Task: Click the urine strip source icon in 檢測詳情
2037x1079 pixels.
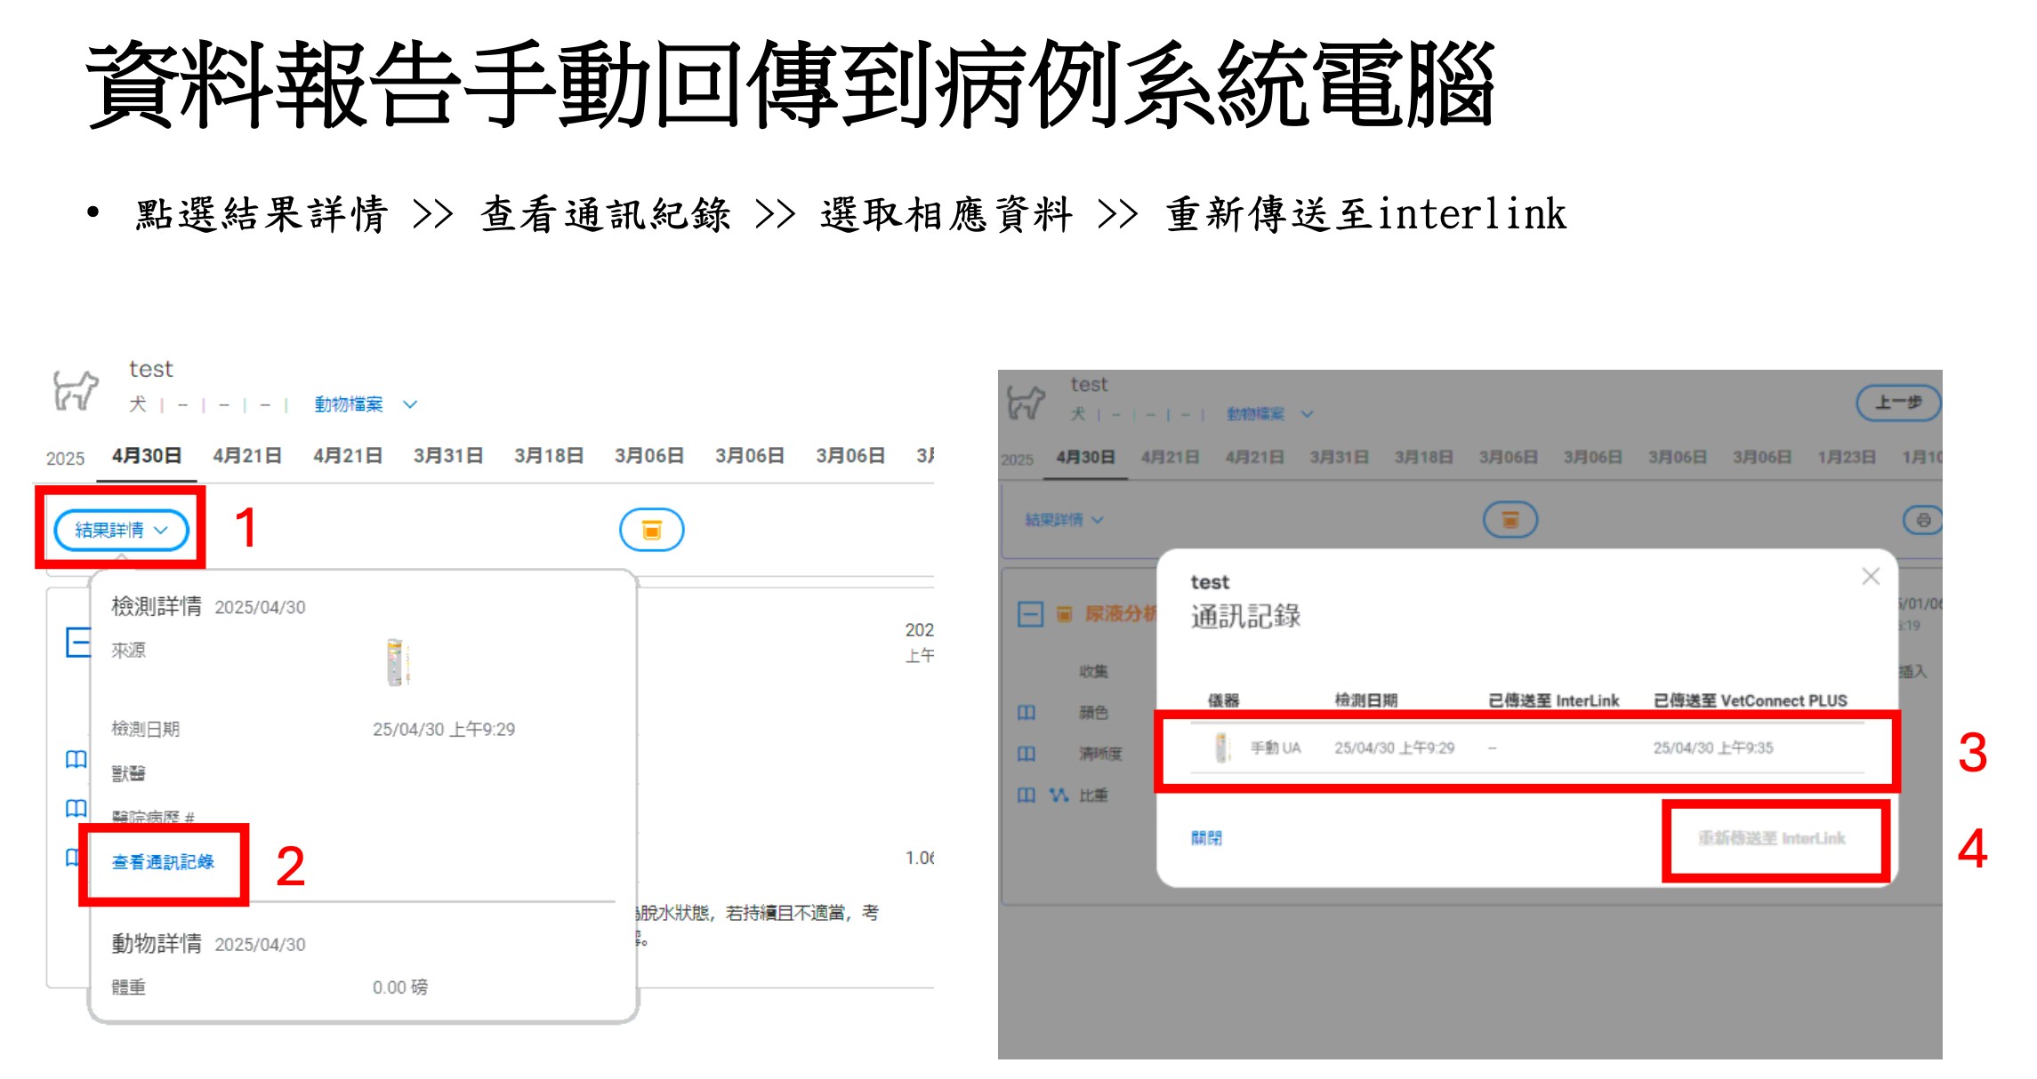Action: (397, 662)
